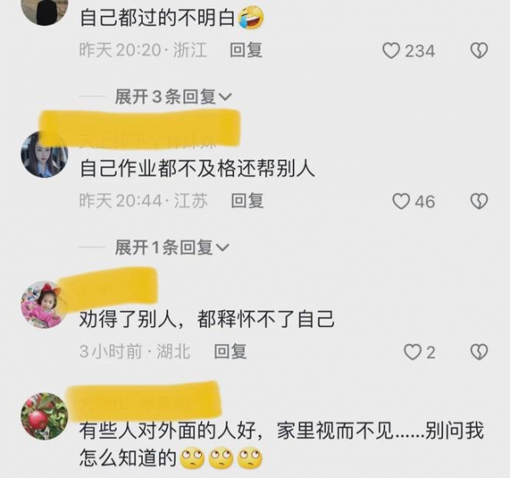Image resolution: width=511 pixels, height=478 pixels.
Task: Reply to the 昨天 20:20 Zhejiang comment
Action: (x=246, y=50)
